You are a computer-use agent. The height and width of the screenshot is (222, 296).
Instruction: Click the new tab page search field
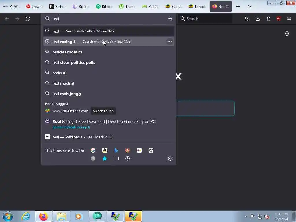tap(206, 108)
